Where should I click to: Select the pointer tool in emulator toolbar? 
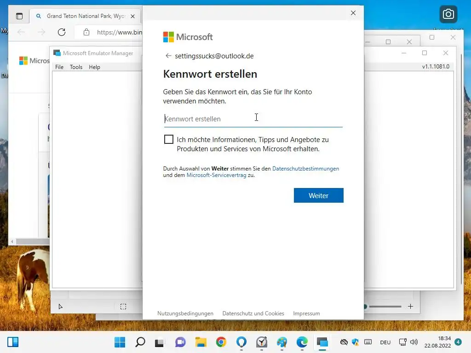[x=60, y=307]
